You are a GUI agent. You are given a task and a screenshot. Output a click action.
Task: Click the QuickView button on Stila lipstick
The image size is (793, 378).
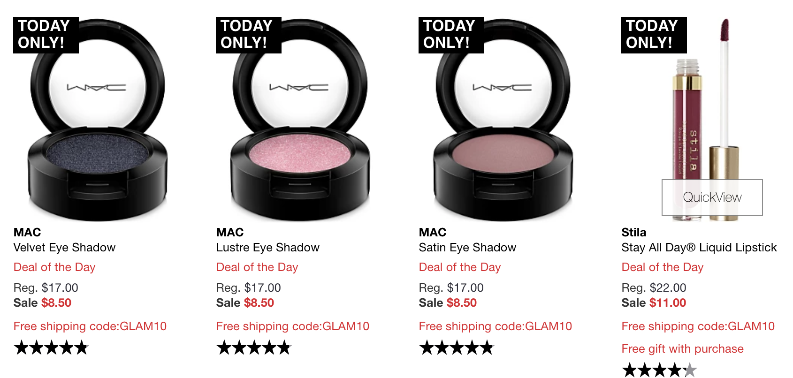tap(712, 197)
